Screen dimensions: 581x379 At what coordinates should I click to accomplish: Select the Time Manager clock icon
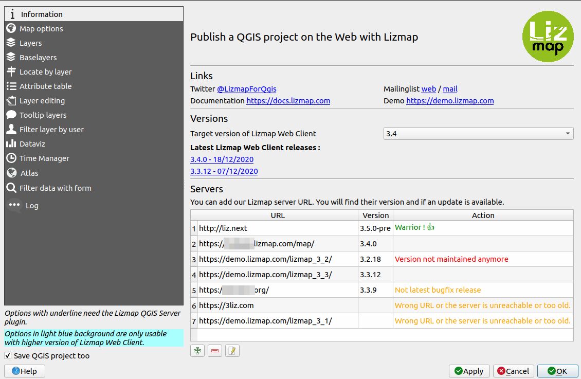click(x=11, y=158)
